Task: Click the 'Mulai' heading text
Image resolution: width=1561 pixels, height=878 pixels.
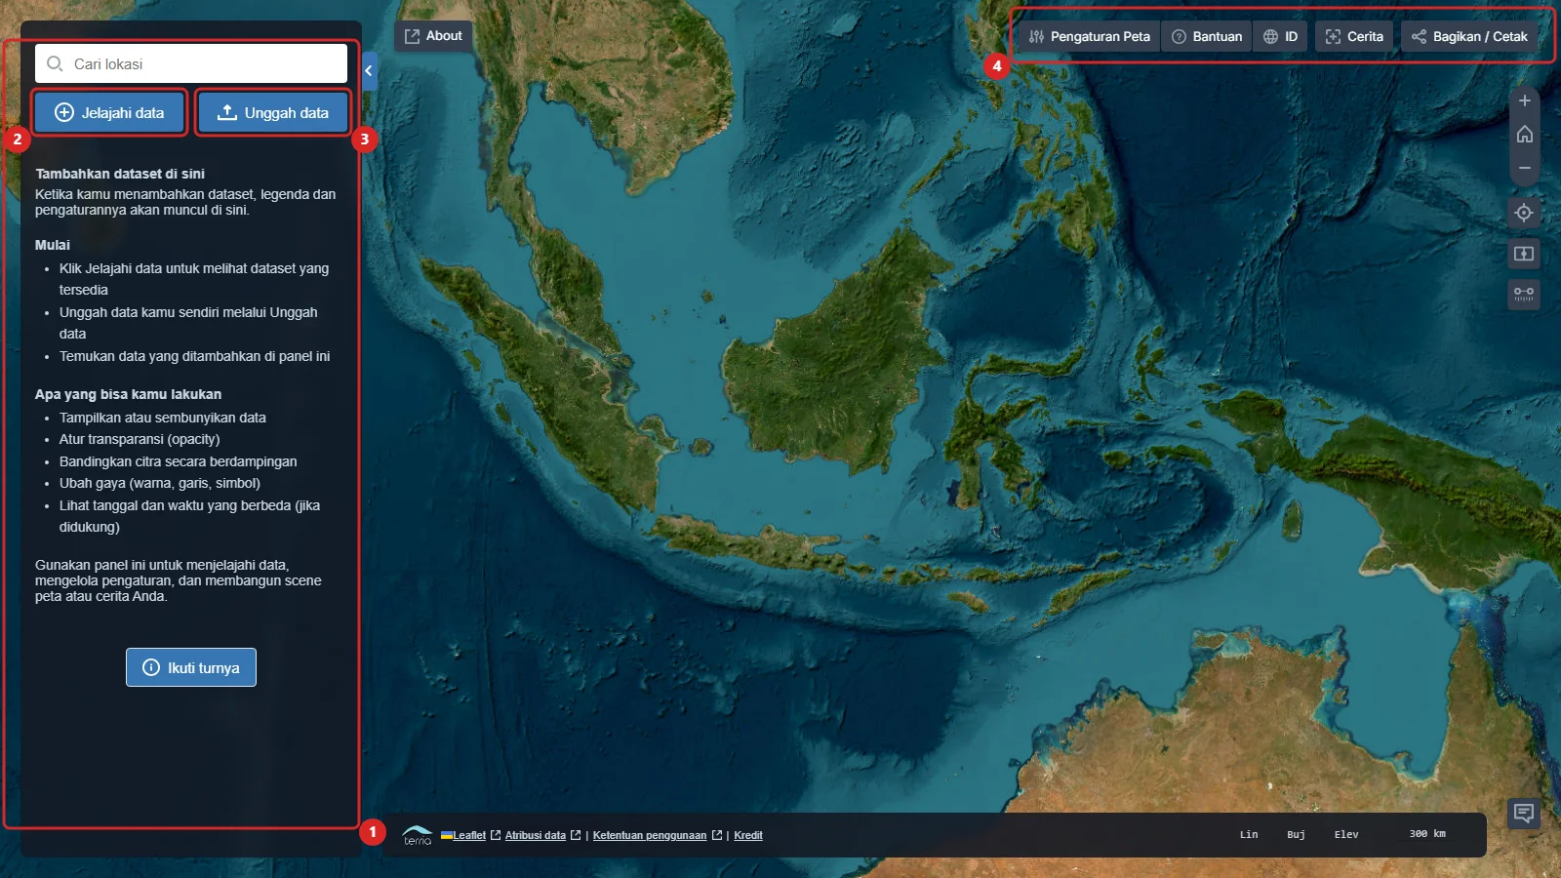Action: pyautogui.click(x=53, y=245)
